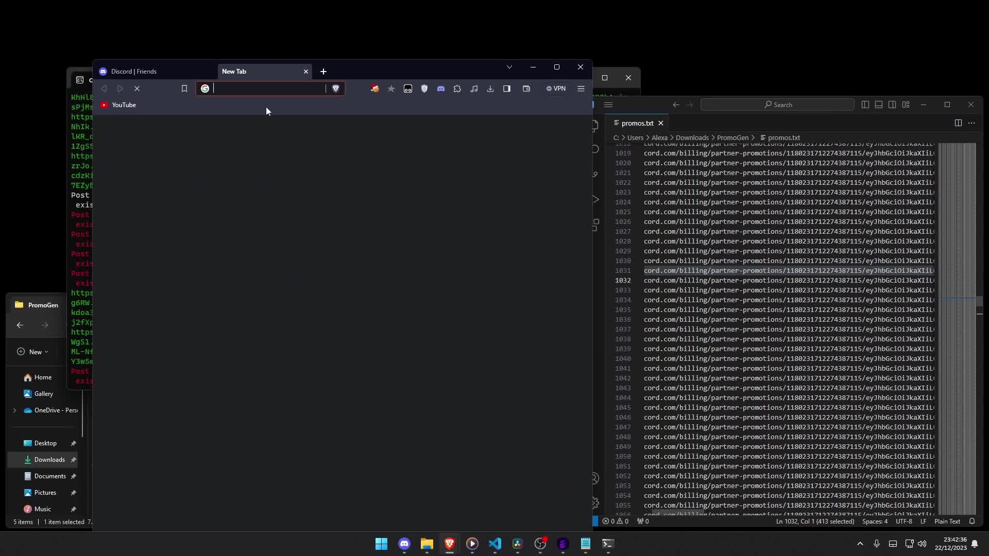The image size is (989, 556).
Task: Toggle VS Code primary side bar layout
Action: point(865,105)
